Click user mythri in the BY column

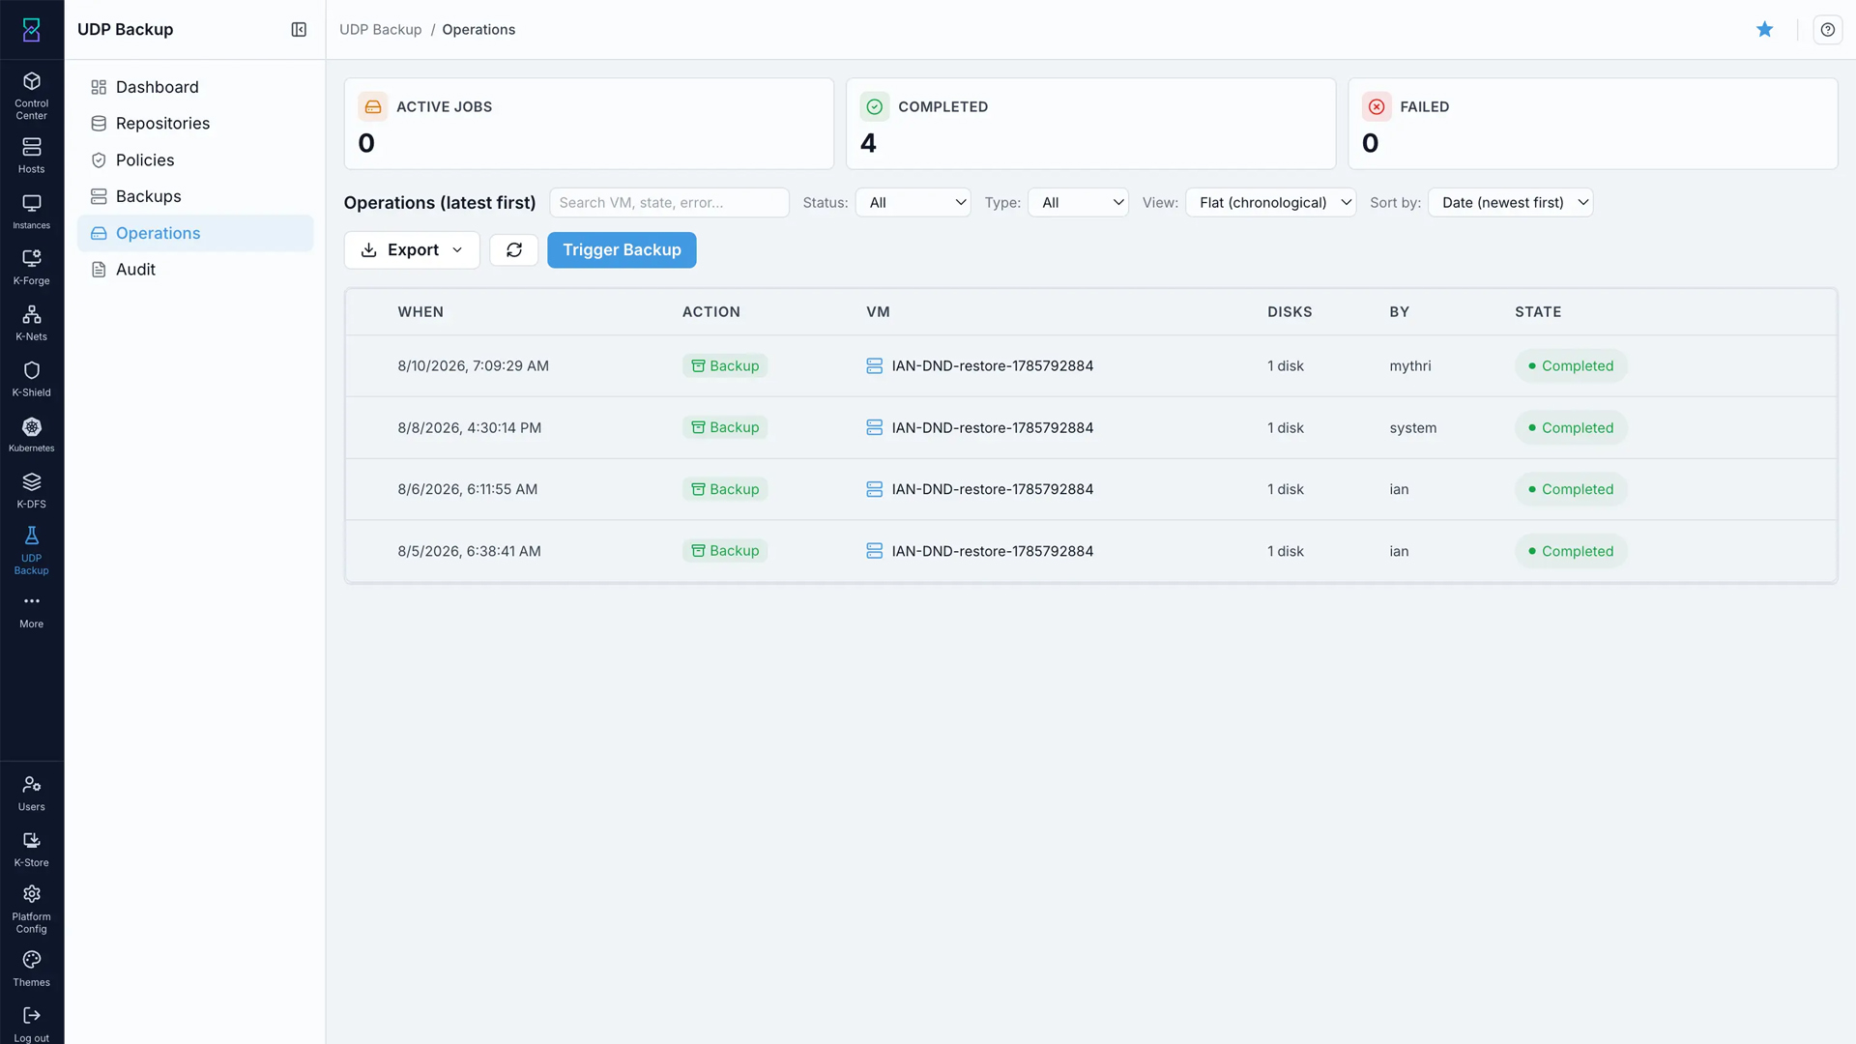point(1410,366)
